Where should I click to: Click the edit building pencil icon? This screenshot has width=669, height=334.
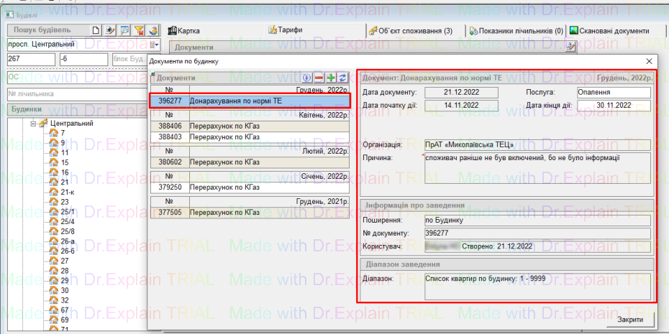[x=109, y=30]
